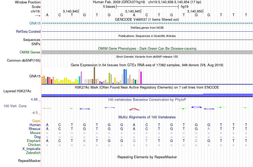
Task: Click the gray OMIM Genes item bar
Action: point(147,52)
